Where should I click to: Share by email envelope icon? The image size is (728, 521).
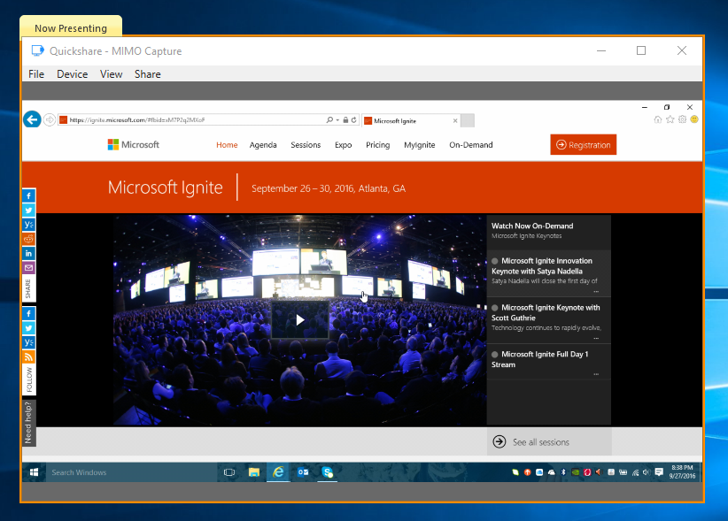click(29, 268)
